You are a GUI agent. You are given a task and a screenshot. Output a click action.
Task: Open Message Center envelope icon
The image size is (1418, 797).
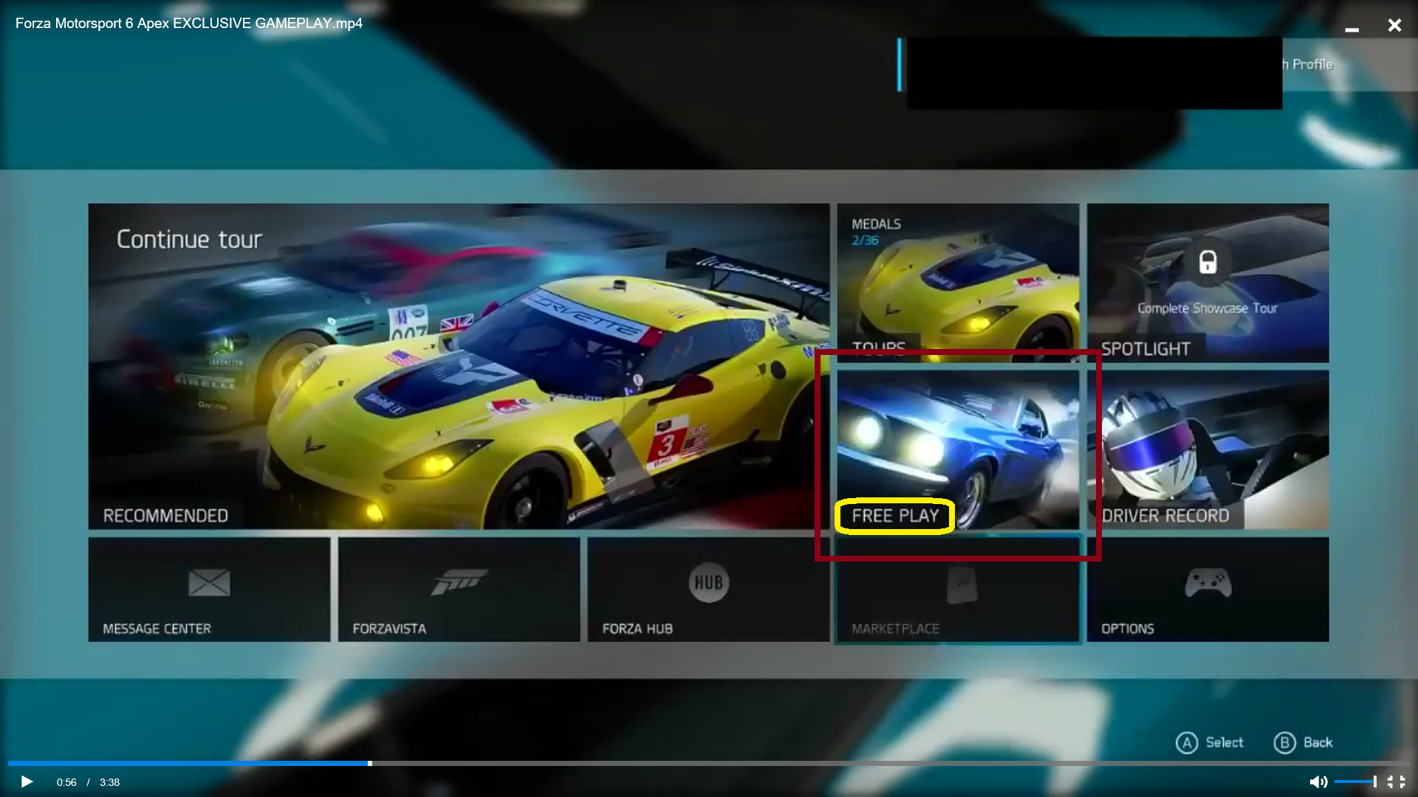[209, 583]
